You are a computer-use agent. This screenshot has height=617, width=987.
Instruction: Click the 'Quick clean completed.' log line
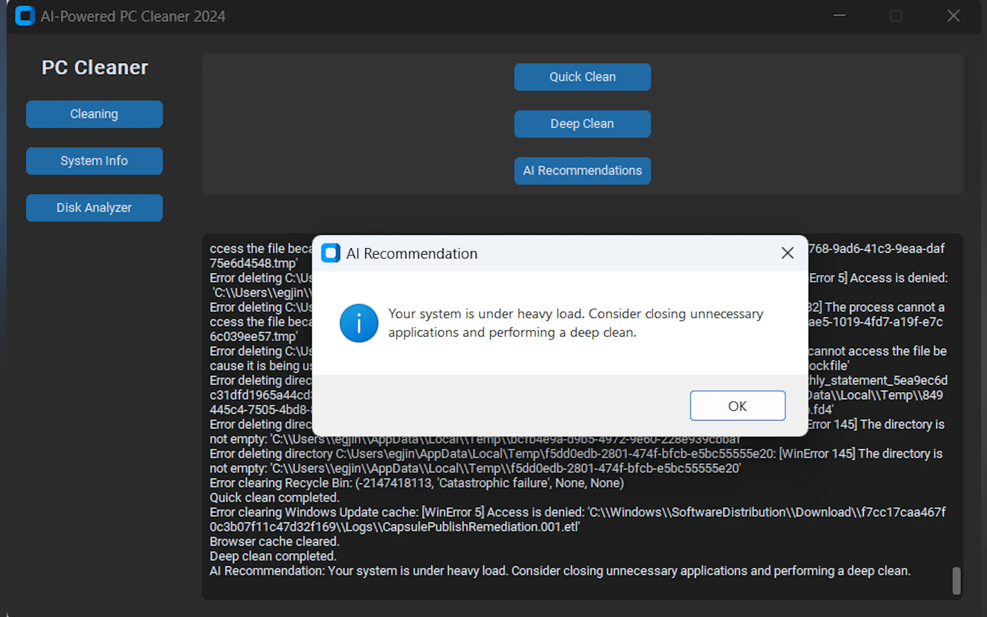pyautogui.click(x=274, y=497)
